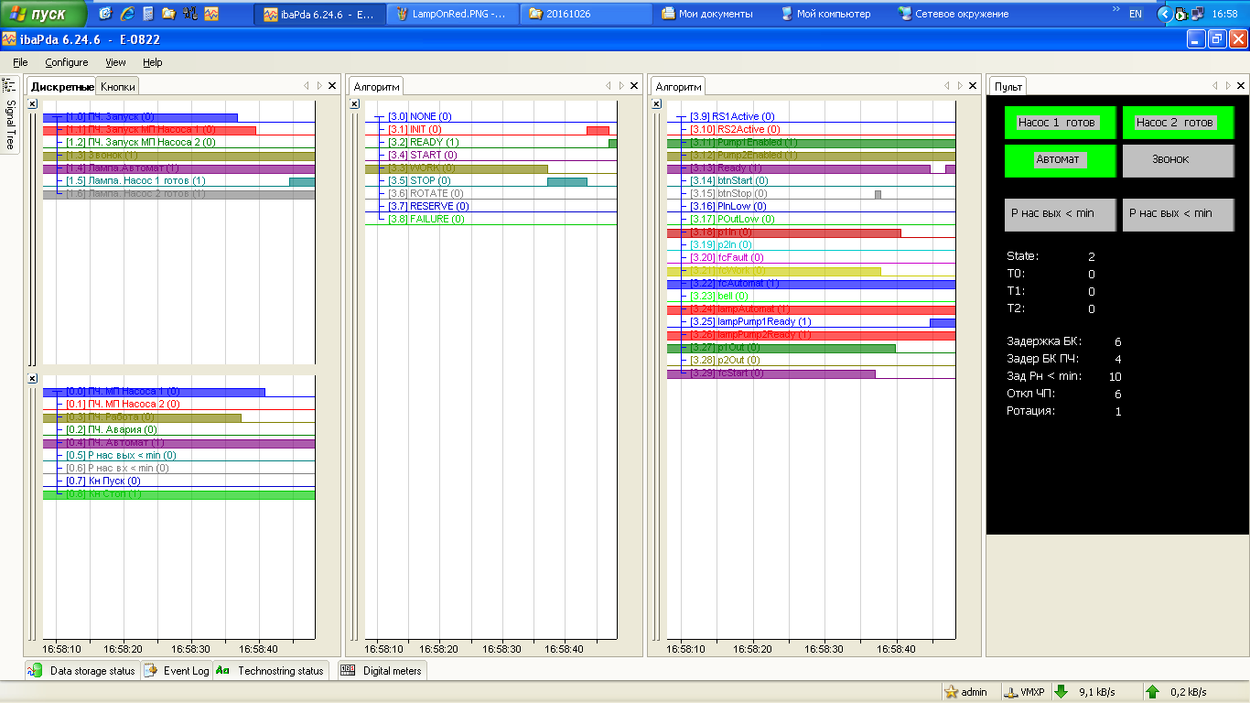Click the right Р нас вых < min indicator
Image resolution: width=1250 pixels, height=703 pixels.
[1179, 214]
